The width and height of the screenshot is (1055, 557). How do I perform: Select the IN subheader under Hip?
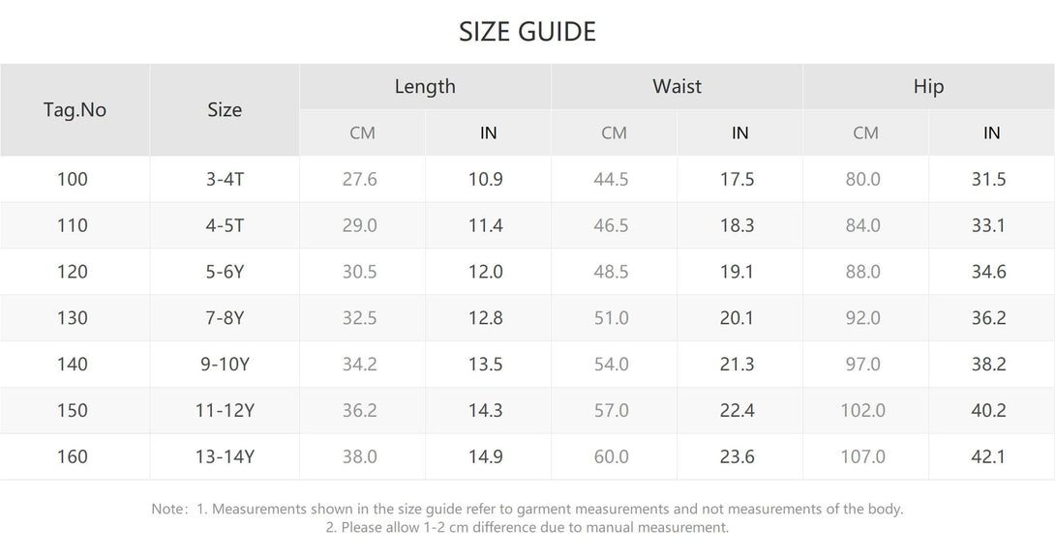991,132
